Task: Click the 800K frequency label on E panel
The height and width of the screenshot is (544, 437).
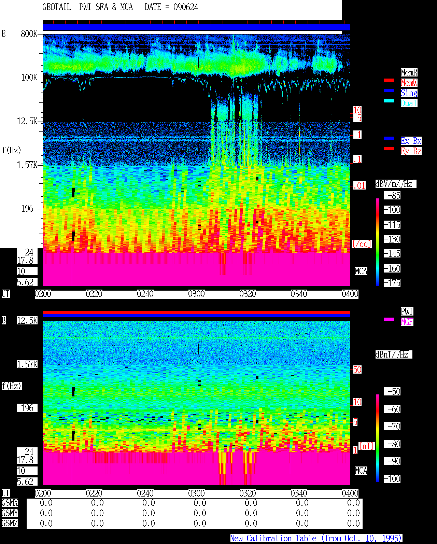Action: 29,34
